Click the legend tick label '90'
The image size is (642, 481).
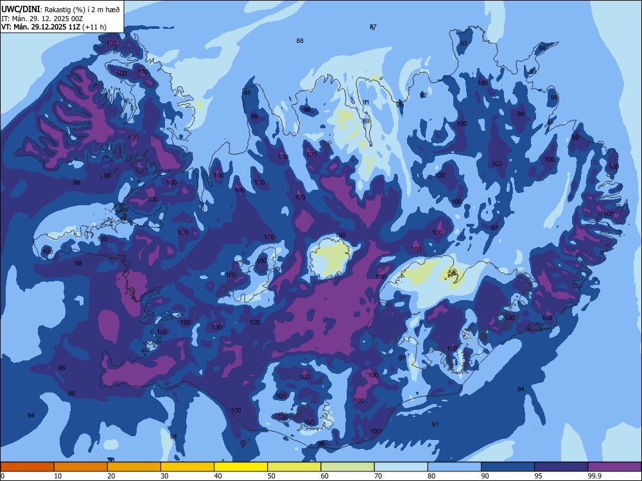(x=485, y=476)
